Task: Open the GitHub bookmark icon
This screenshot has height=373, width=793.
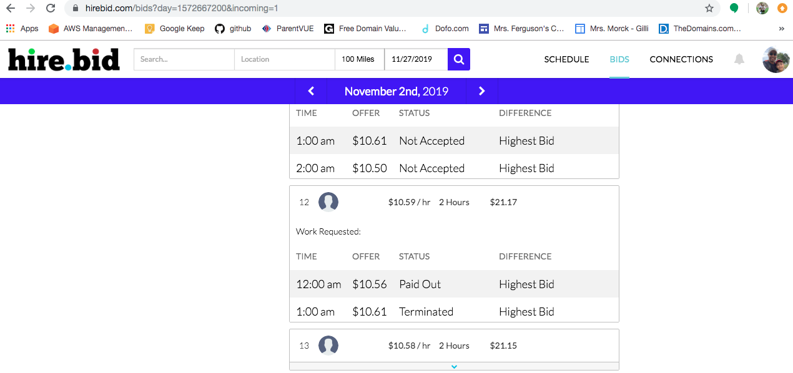Action: coord(220,28)
